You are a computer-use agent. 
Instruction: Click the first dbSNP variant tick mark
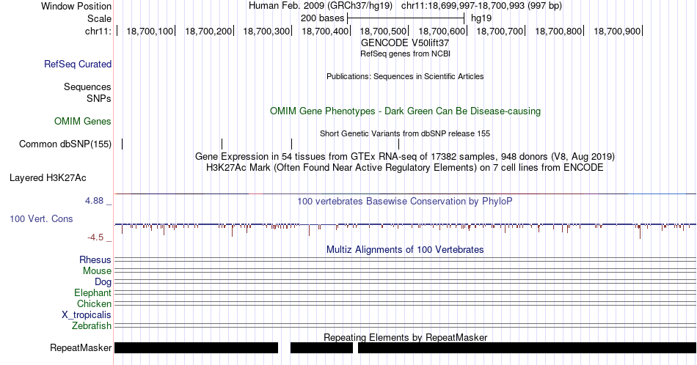[x=123, y=144]
